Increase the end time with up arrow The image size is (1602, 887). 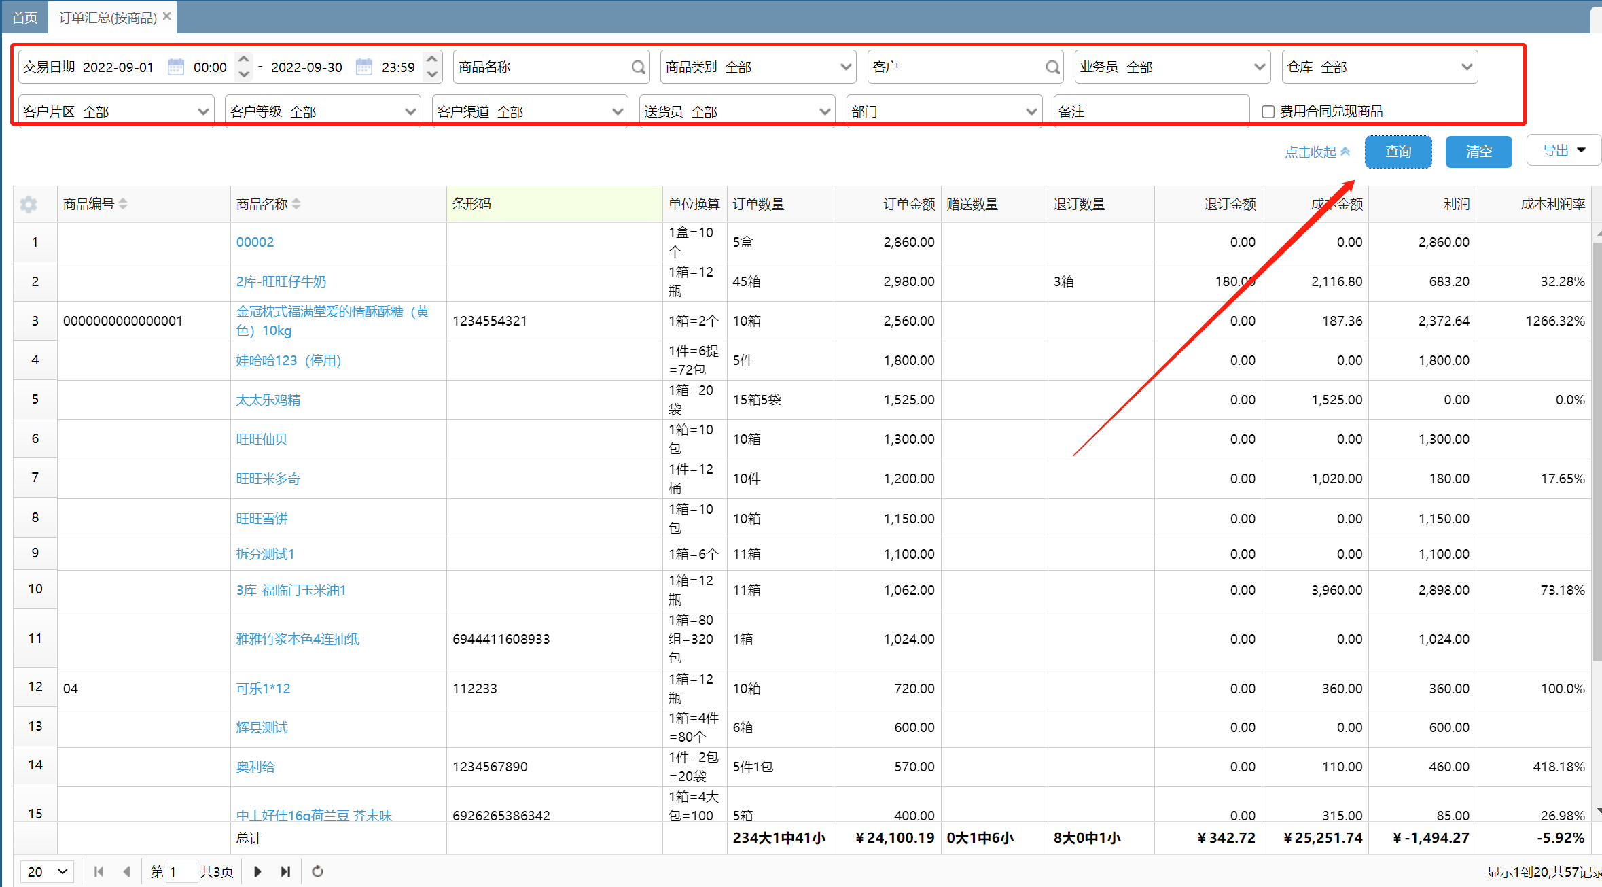[x=432, y=59]
